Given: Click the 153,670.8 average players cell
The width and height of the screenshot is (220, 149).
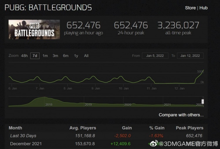Looking at the screenshot, I should (x=85, y=144).
